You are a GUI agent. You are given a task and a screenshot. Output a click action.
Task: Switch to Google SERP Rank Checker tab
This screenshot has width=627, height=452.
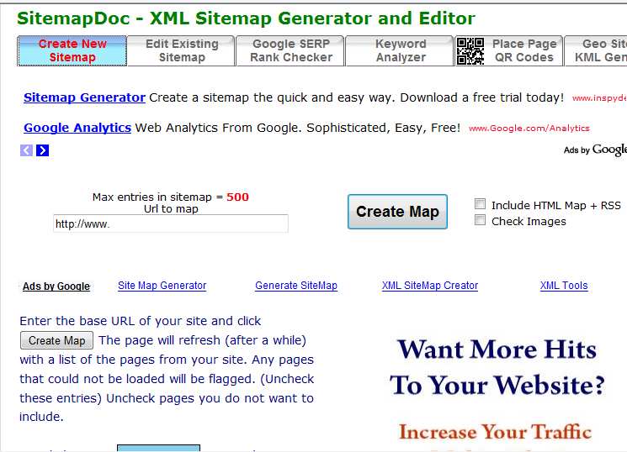[291, 51]
